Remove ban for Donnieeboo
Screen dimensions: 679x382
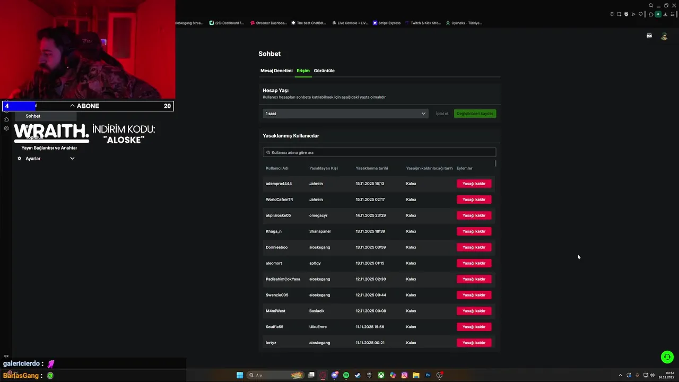pos(474,247)
